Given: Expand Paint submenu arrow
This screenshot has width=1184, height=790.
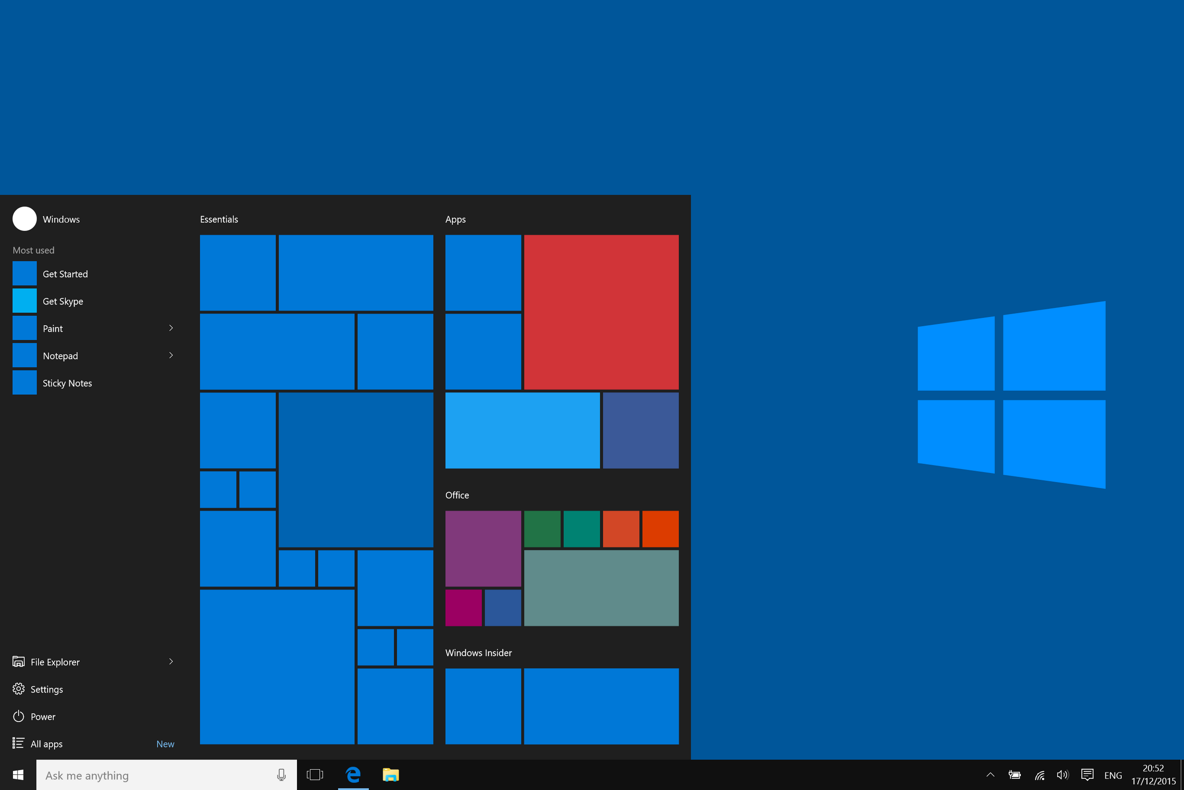Looking at the screenshot, I should 170,328.
